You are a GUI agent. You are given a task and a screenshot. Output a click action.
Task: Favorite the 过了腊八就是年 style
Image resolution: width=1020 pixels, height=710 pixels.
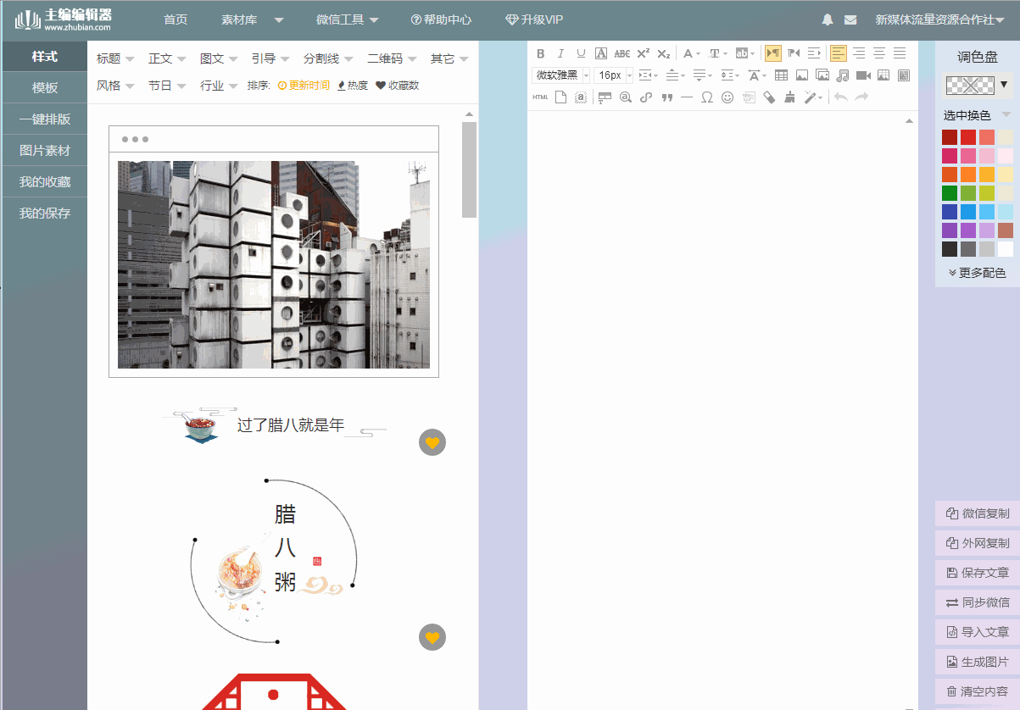point(432,442)
